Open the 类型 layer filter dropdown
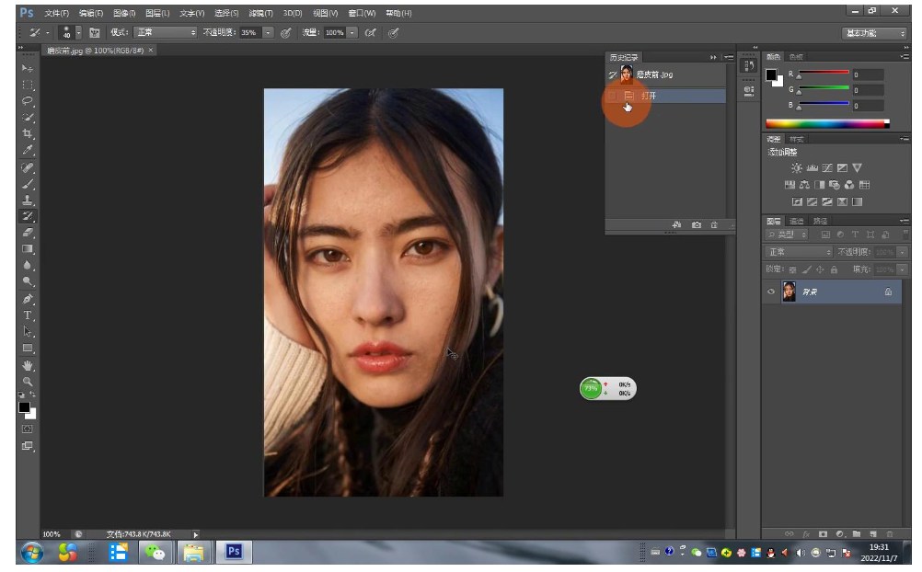 [x=786, y=235]
